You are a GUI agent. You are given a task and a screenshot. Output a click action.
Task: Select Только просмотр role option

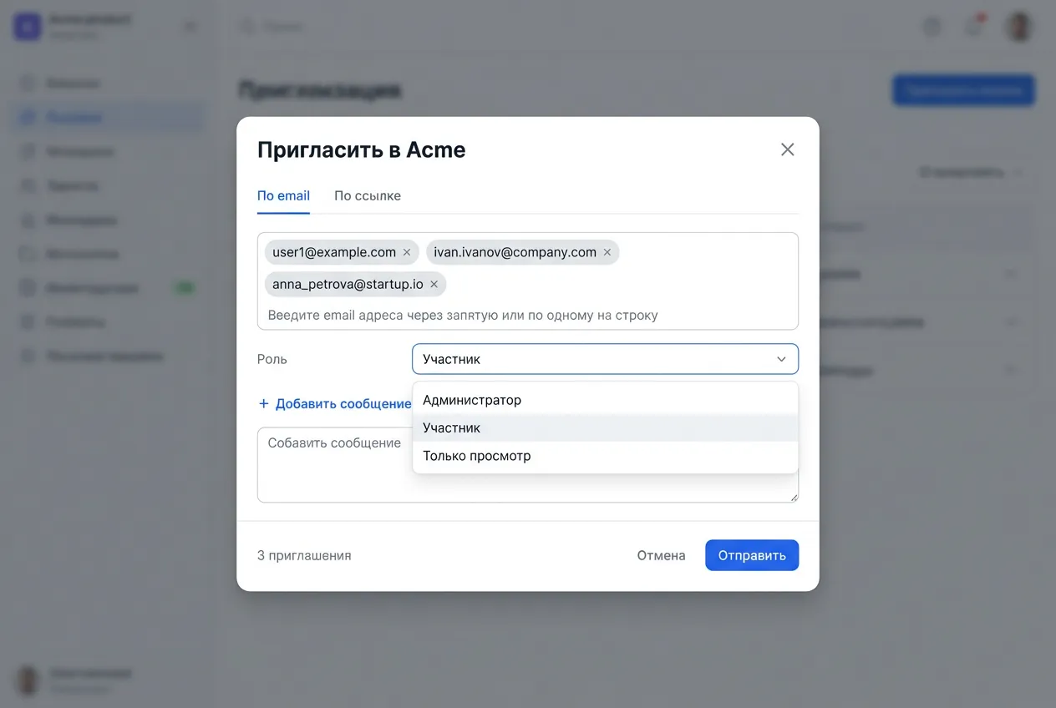click(476, 456)
